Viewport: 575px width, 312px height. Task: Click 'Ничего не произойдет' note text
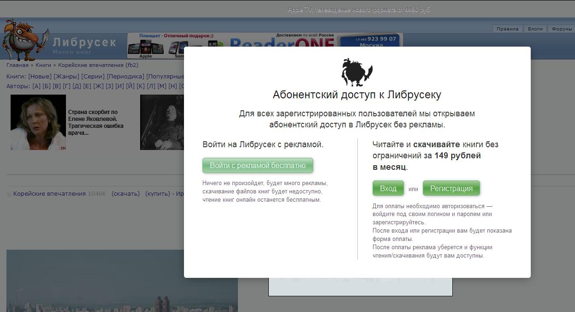(x=233, y=183)
